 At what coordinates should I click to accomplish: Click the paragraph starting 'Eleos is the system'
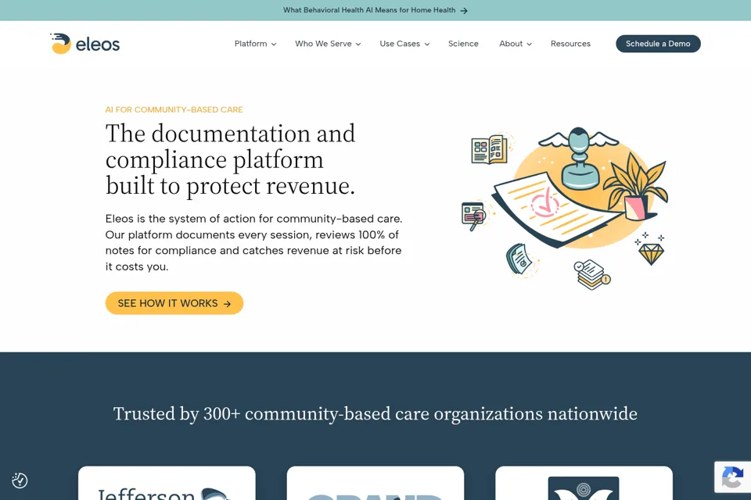click(253, 243)
